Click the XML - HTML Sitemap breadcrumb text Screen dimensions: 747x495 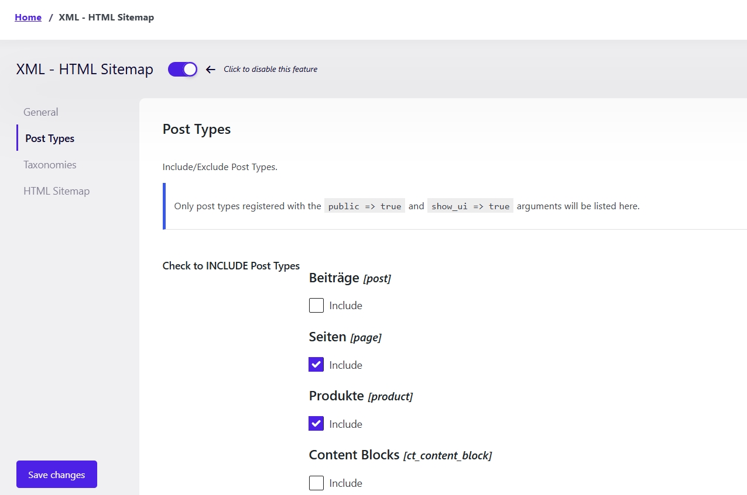tap(107, 18)
